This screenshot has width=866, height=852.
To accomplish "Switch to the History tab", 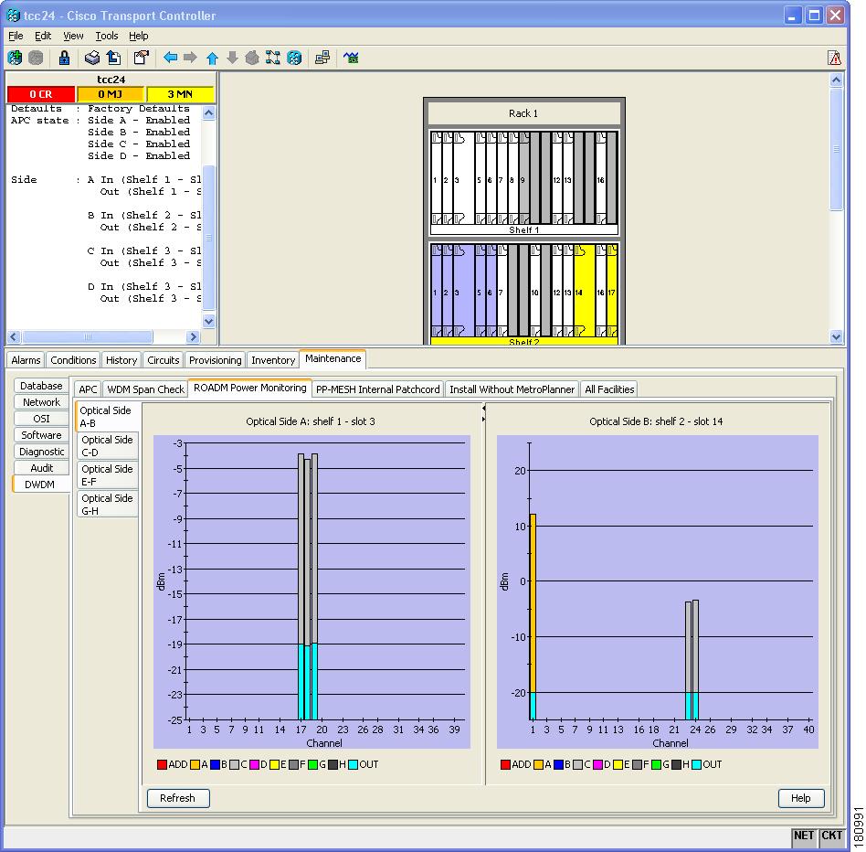I will 121,360.
